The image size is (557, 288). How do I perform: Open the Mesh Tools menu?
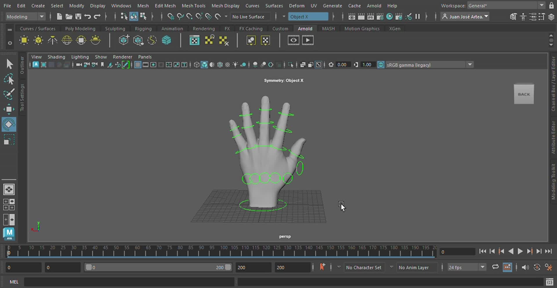click(x=194, y=6)
